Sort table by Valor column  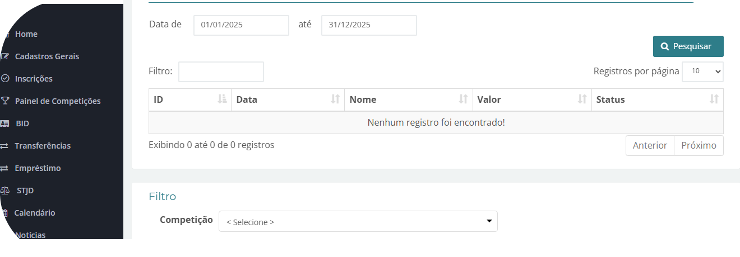click(532, 100)
